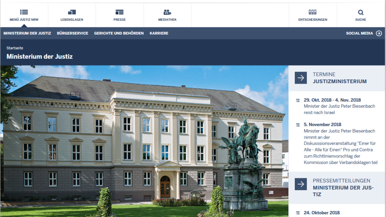The height and width of the screenshot is (217, 386).
Task: Click the arrow box beside Pressemitteilungen
Action: coord(301,184)
